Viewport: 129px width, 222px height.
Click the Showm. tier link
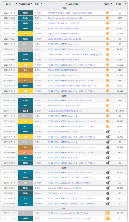click(38, 193)
